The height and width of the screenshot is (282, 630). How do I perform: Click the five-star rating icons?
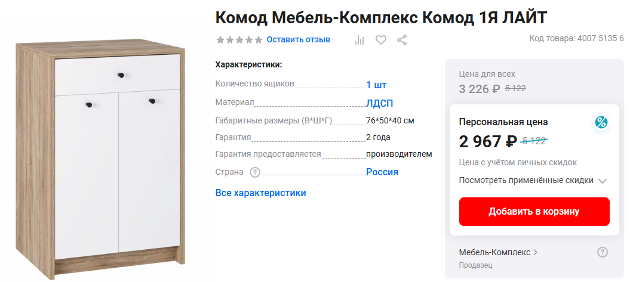click(239, 40)
